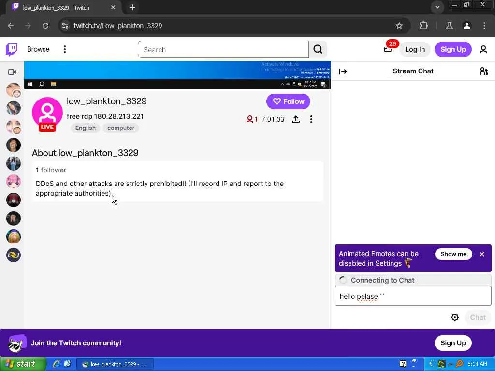Close the low_plankton_3329 Twitch tab
Screen dimensions: 495x371
113,7
